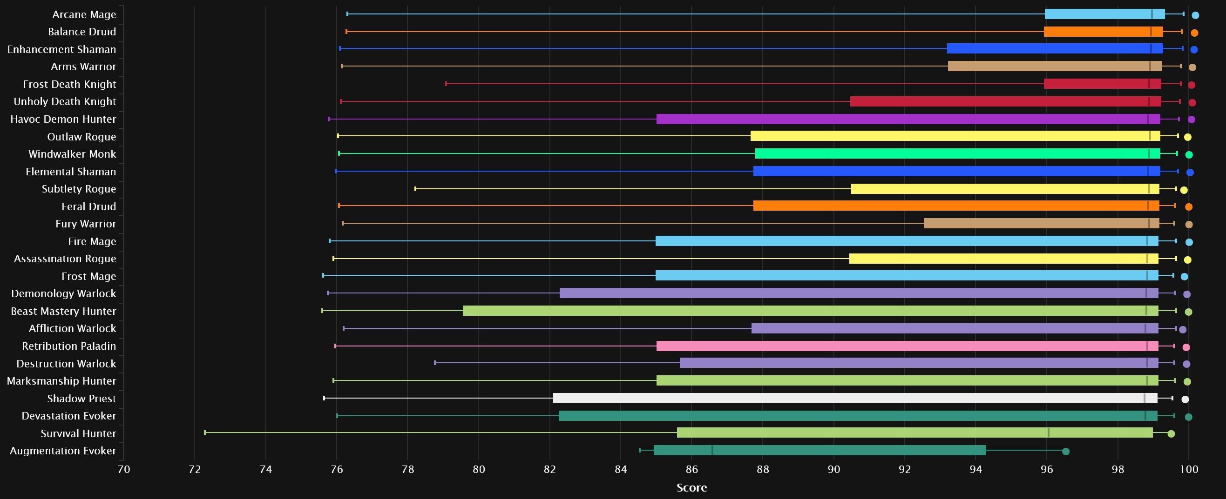Click the Balance Druid label
The height and width of the screenshot is (499, 1226).
82,32
